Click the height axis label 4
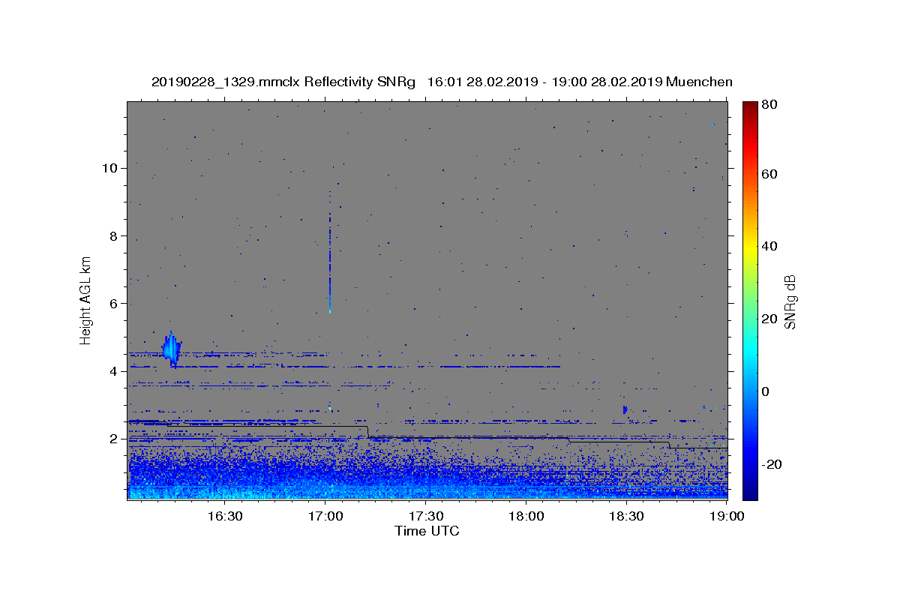Viewport: 900px width, 600px height. coord(113,371)
